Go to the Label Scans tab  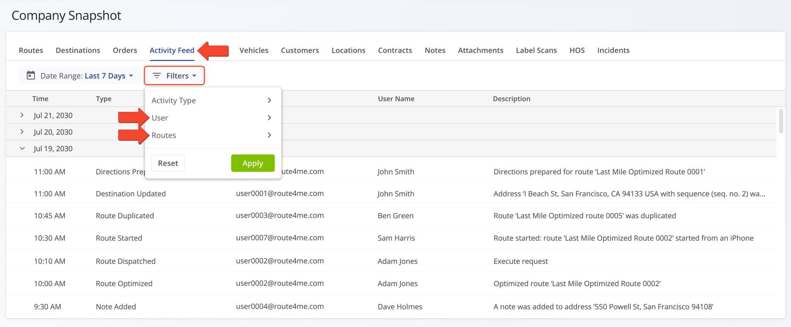click(x=536, y=50)
